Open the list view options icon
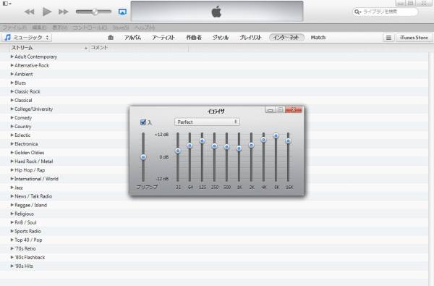Screen dimensions: 434x286 [388, 38]
